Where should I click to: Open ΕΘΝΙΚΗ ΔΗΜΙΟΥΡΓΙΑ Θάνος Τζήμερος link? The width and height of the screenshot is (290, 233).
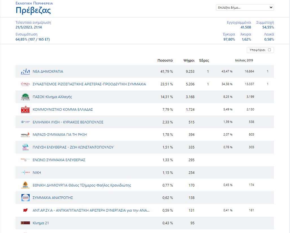coord(82,185)
